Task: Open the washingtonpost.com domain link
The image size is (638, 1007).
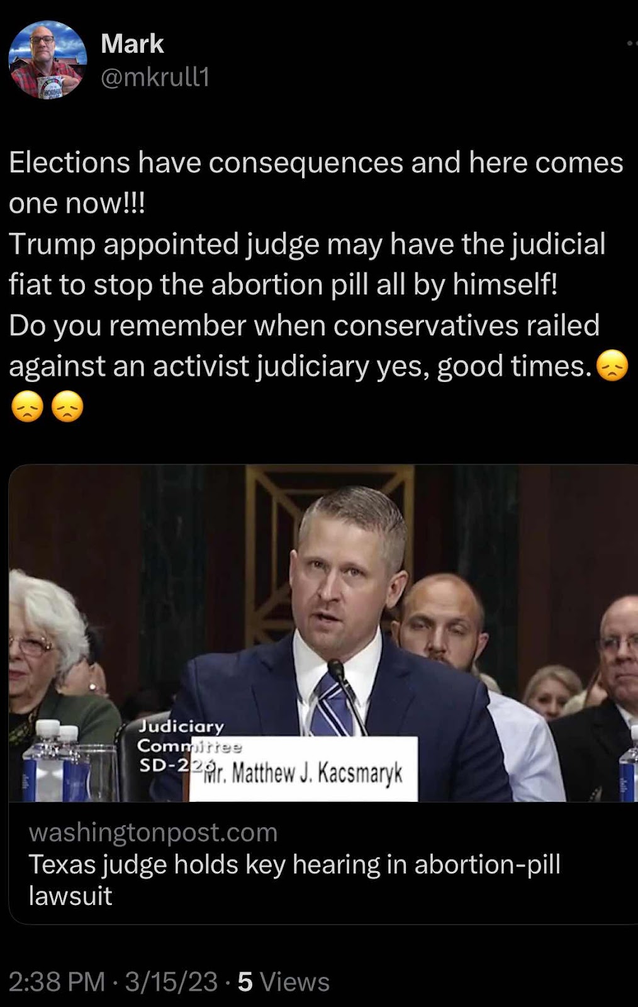Action: pos(153,833)
